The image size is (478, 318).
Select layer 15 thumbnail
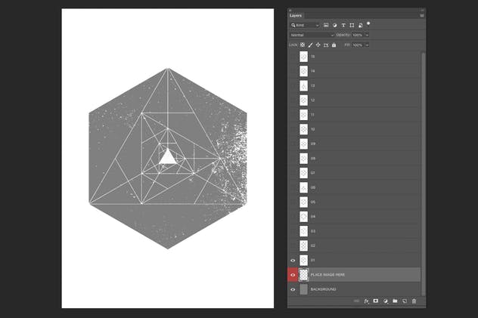pos(303,57)
